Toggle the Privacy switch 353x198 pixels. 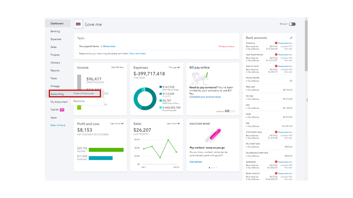click(x=292, y=24)
